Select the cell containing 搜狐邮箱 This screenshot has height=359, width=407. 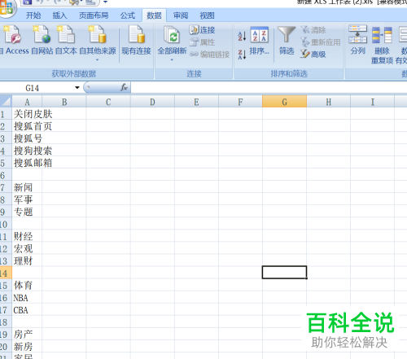point(27,163)
